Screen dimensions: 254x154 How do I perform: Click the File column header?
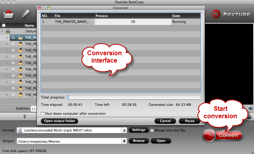74,16
